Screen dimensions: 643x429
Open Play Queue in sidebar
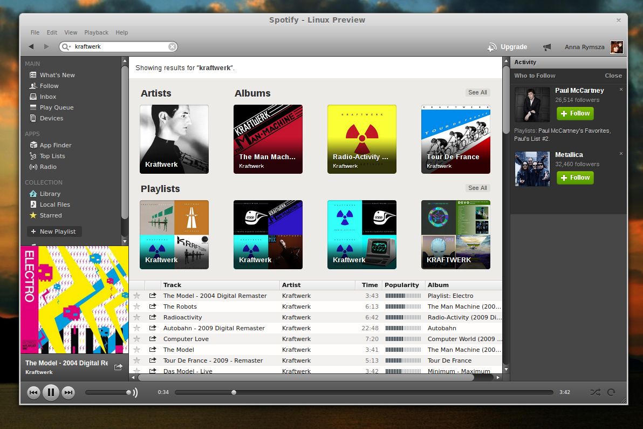click(x=51, y=107)
